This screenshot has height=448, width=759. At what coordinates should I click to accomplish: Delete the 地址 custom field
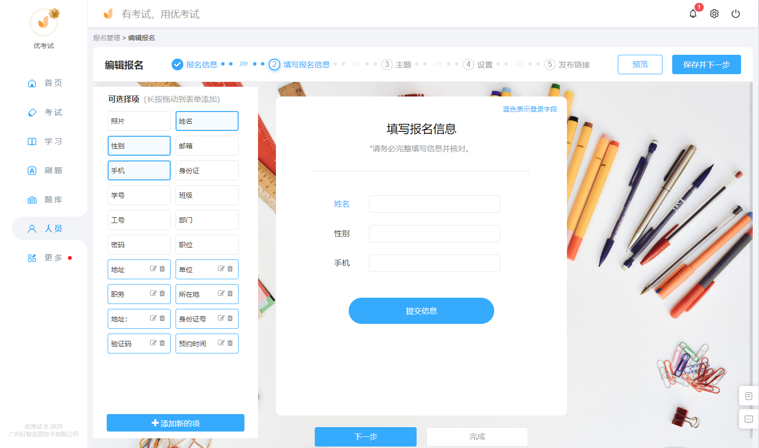click(162, 269)
